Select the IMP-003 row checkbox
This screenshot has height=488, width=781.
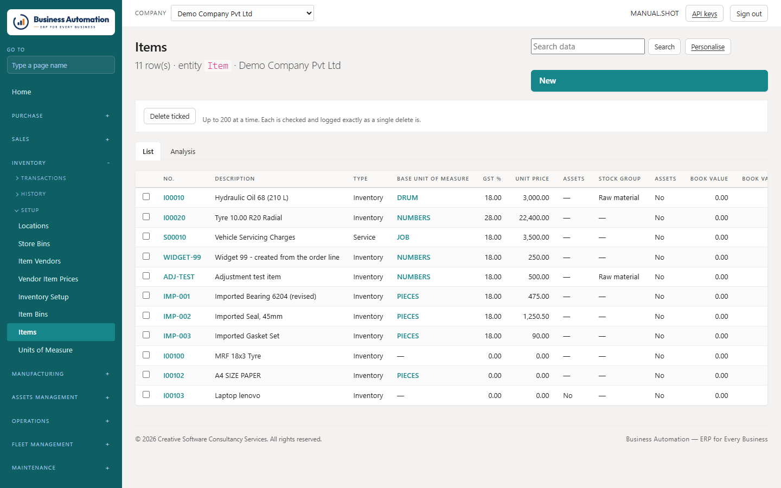click(146, 335)
